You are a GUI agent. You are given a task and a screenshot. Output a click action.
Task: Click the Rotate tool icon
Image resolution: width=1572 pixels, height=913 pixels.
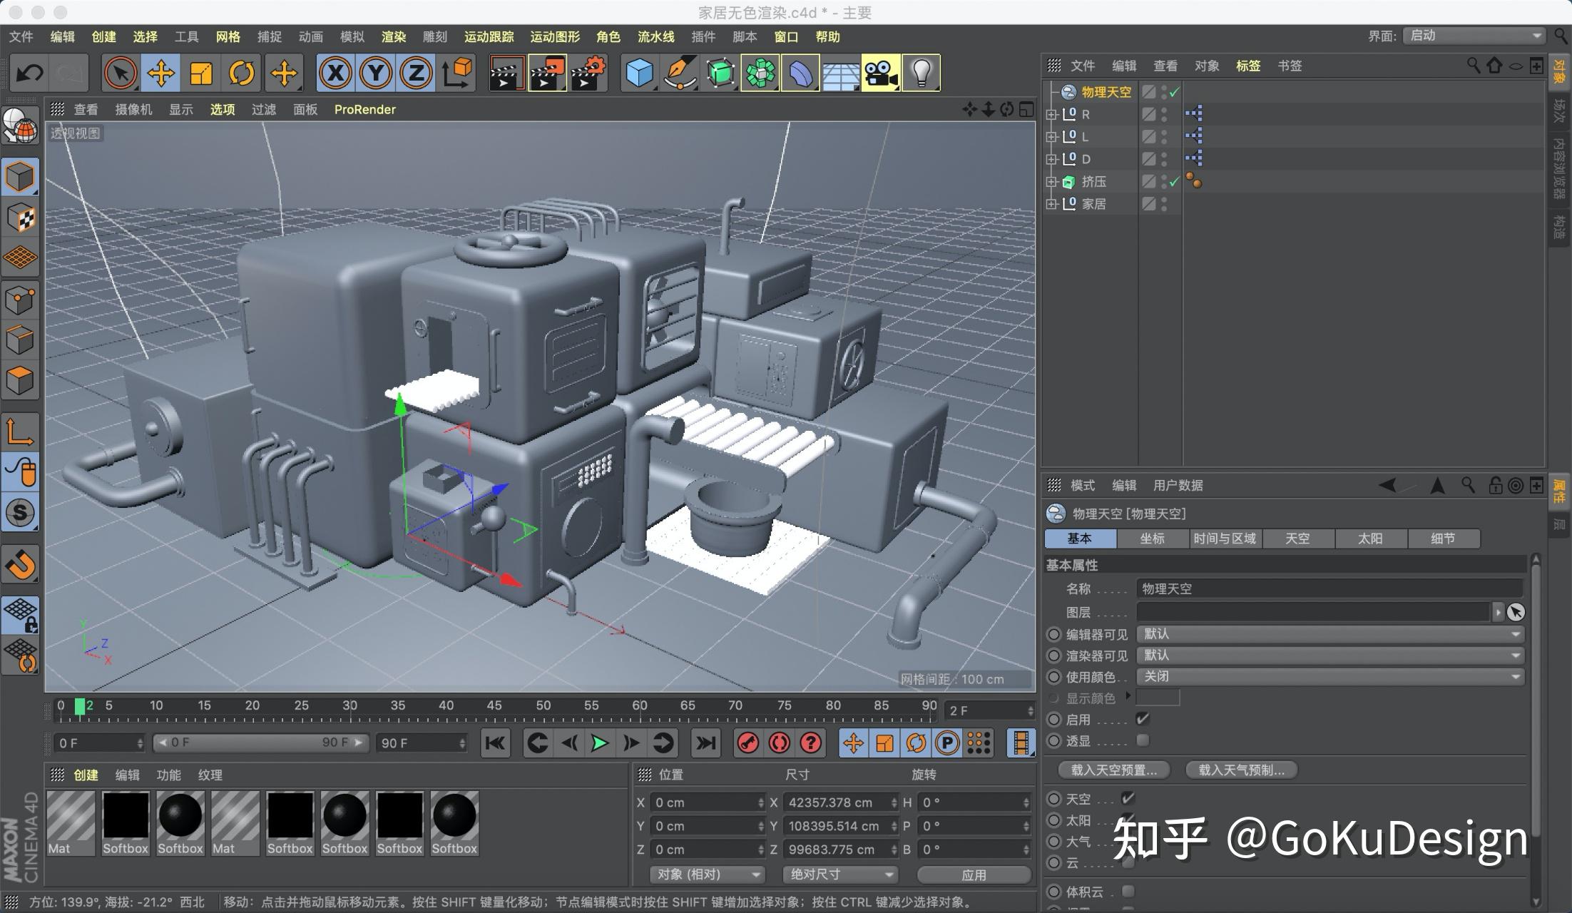[243, 72]
